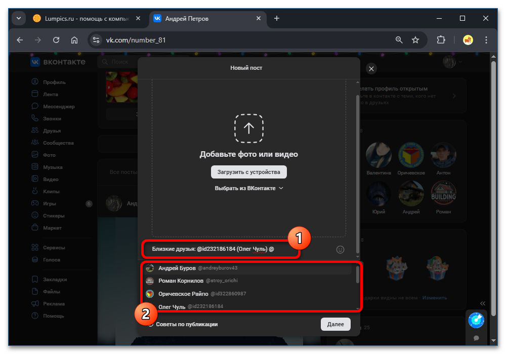Click the Игры gamepad icon
Image resolution: width=506 pixels, height=354 pixels.
(35, 203)
